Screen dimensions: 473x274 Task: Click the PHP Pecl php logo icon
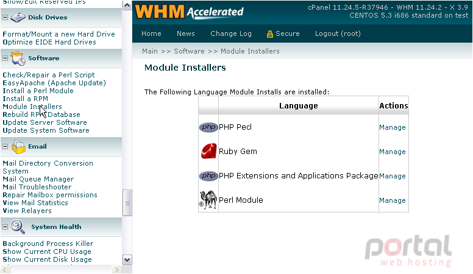tap(208, 127)
